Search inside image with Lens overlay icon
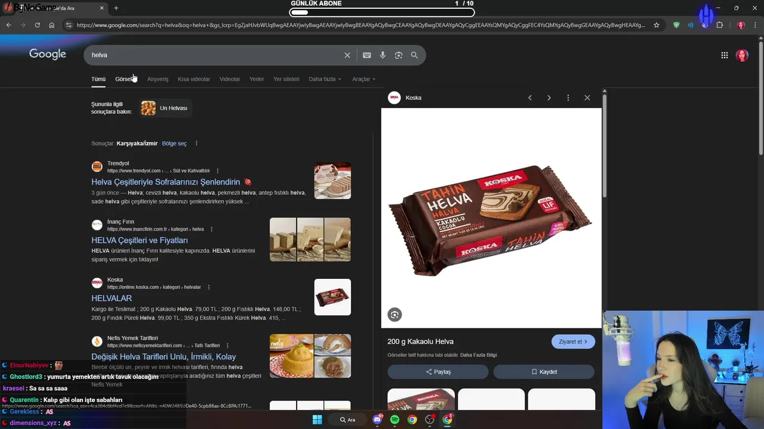This screenshot has height=429, width=764. pos(395,315)
